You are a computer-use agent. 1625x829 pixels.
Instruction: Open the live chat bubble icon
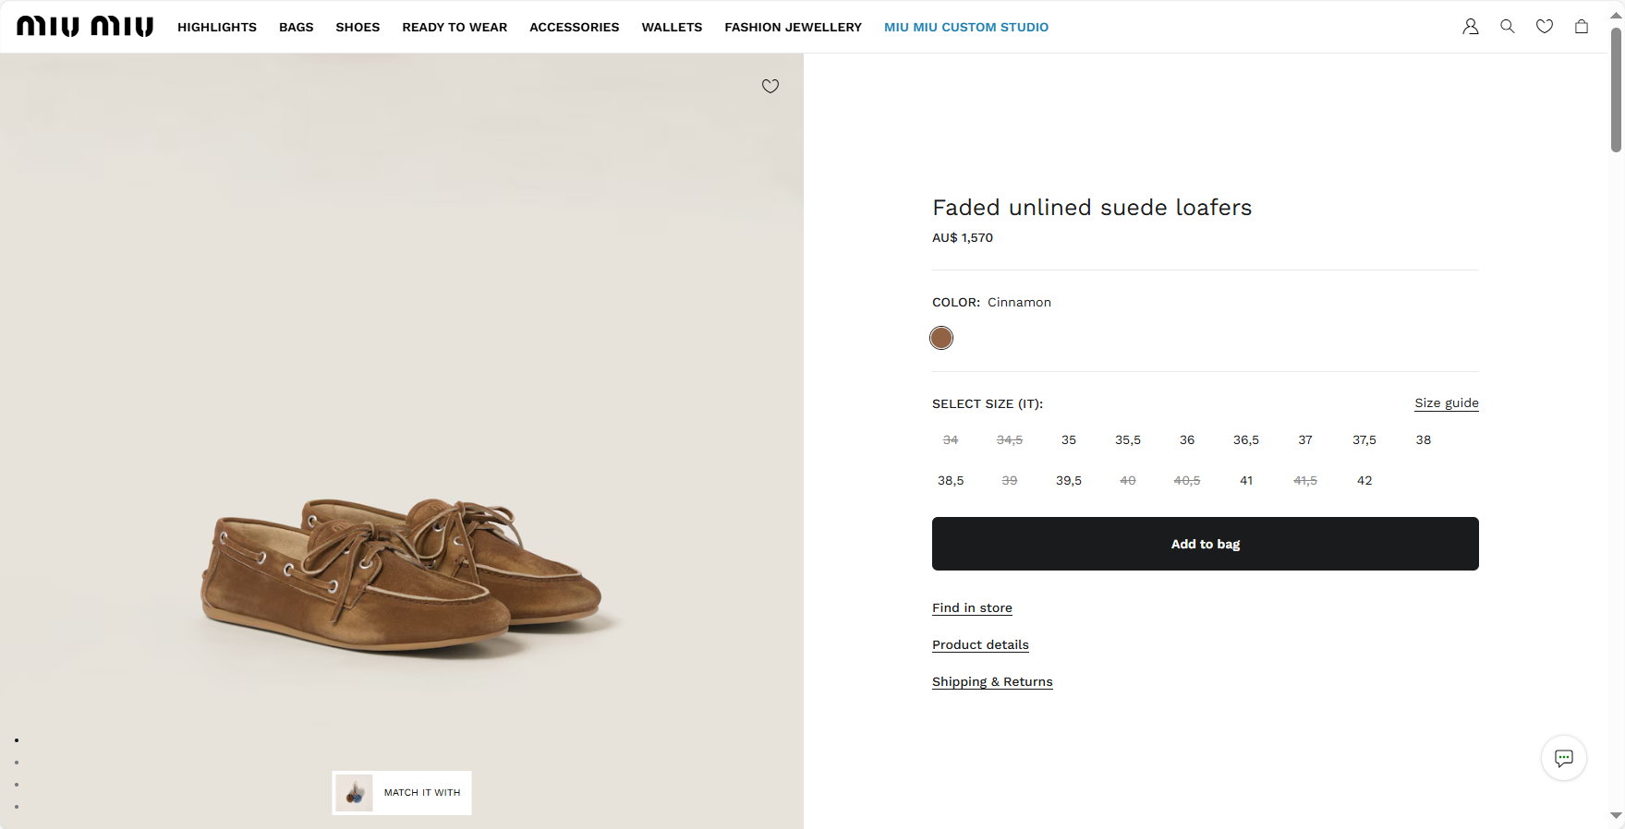coord(1563,758)
